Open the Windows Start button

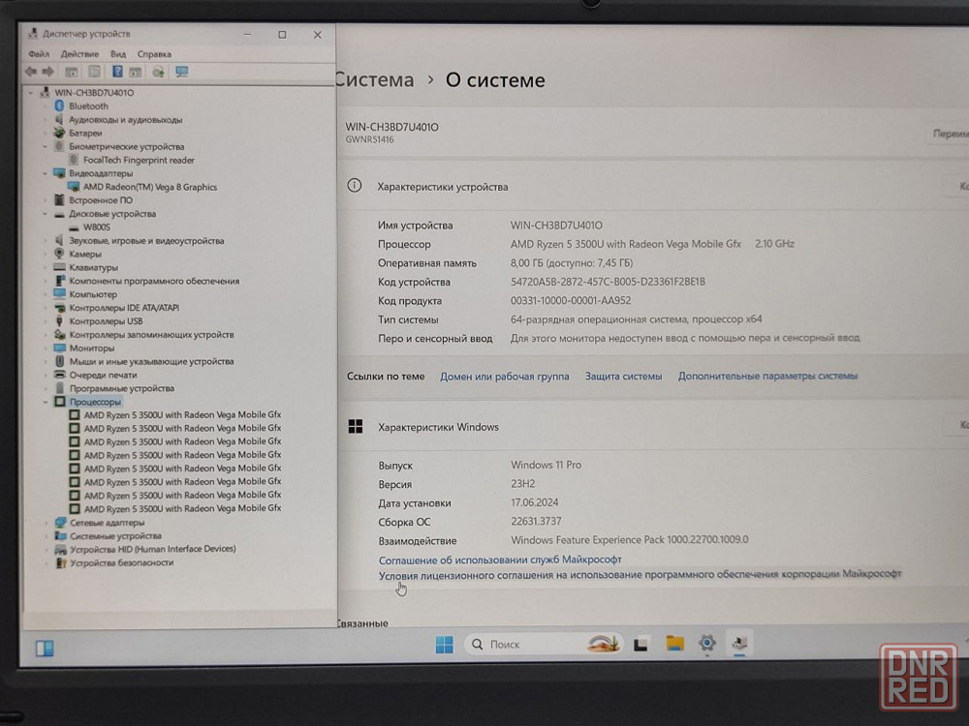click(445, 644)
